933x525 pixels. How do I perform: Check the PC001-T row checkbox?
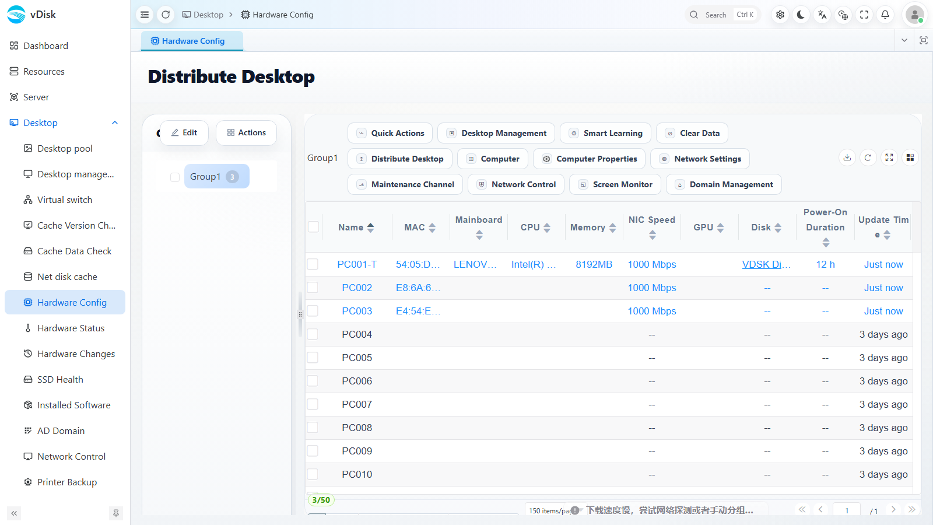pyautogui.click(x=313, y=264)
